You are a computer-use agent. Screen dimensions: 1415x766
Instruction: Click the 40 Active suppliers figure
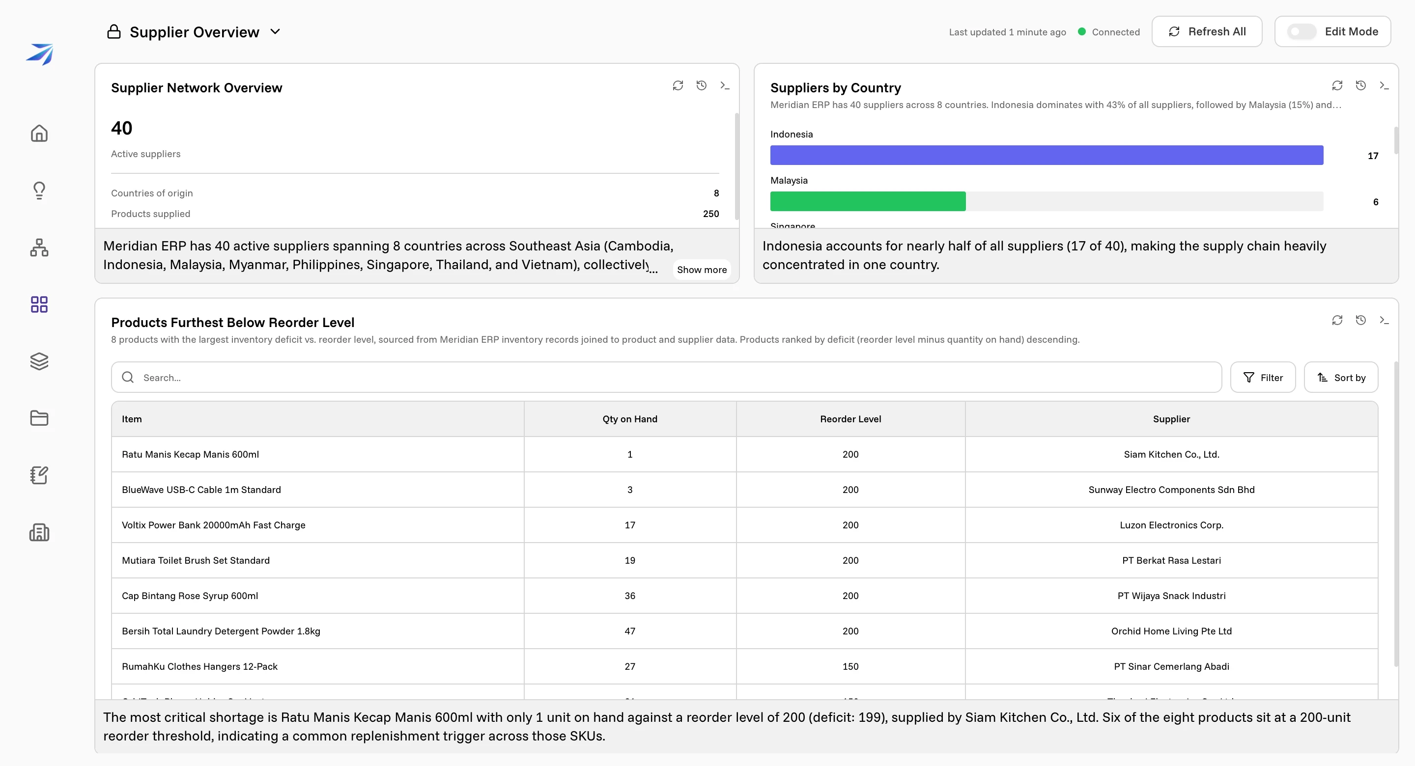[122, 129]
